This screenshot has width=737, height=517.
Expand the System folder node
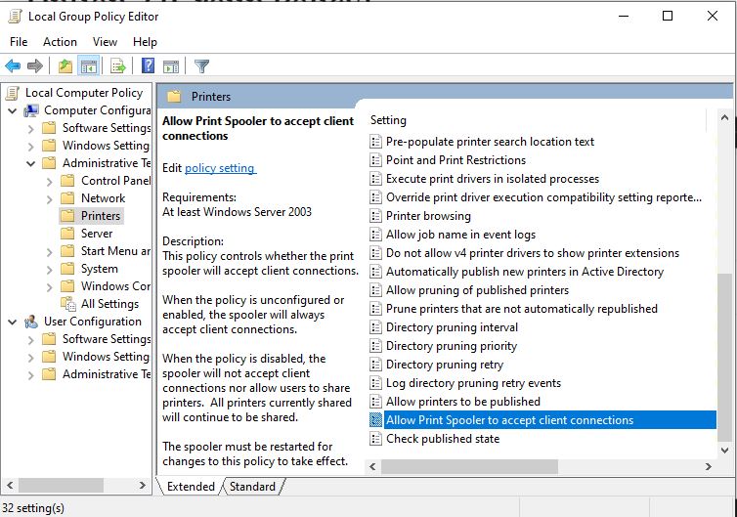pos(48,269)
